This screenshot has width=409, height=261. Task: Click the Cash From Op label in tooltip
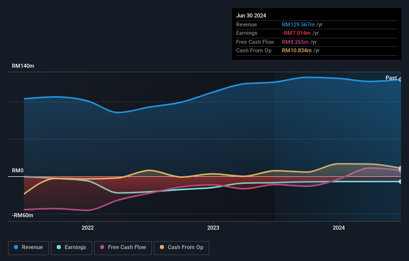254,51
